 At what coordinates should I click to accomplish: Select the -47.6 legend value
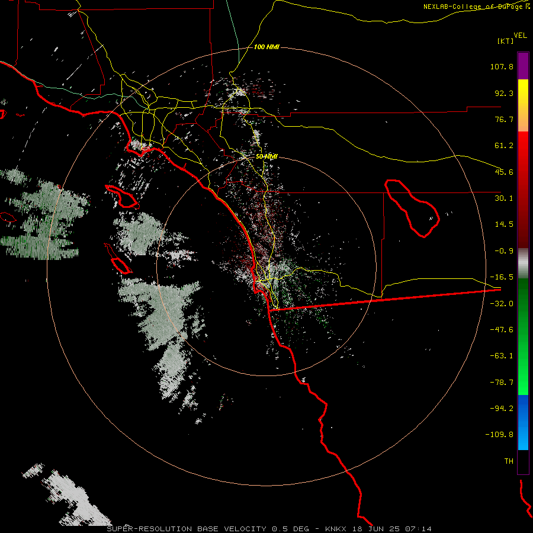point(502,330)
